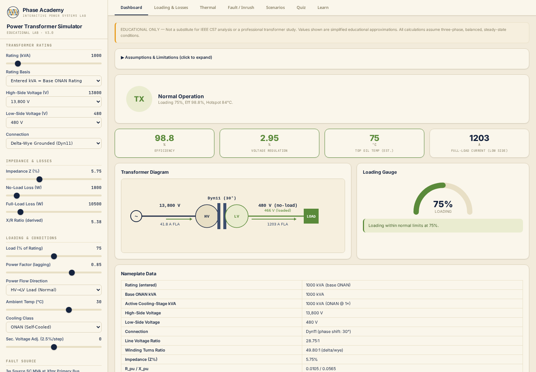
Task: Click the 'Normal Operation' status heading
Action: click(181, 96)
